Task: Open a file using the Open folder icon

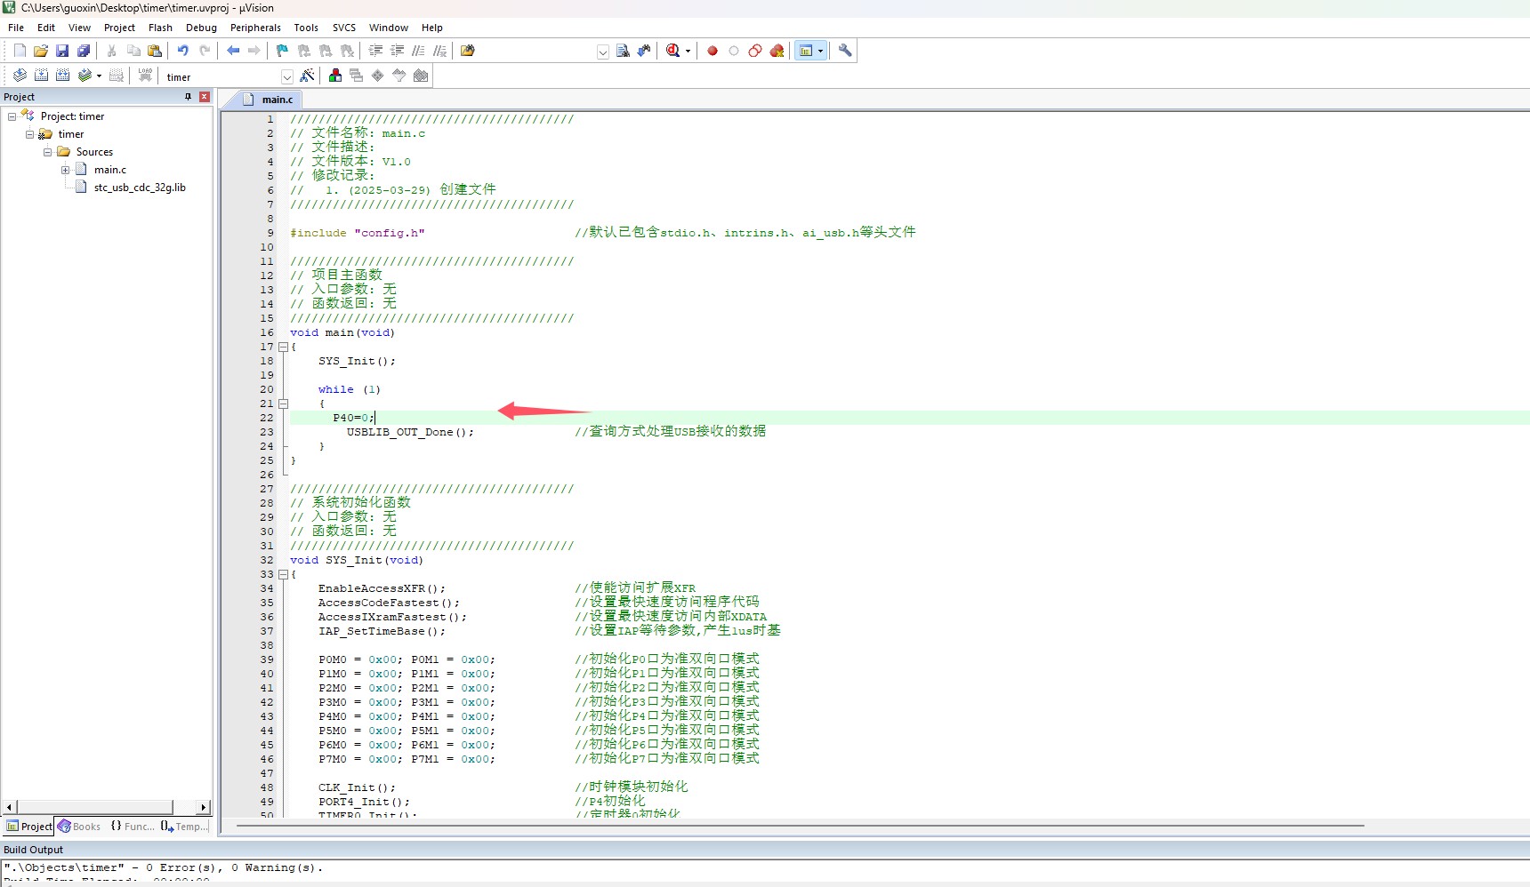Action: pos(41,51)
